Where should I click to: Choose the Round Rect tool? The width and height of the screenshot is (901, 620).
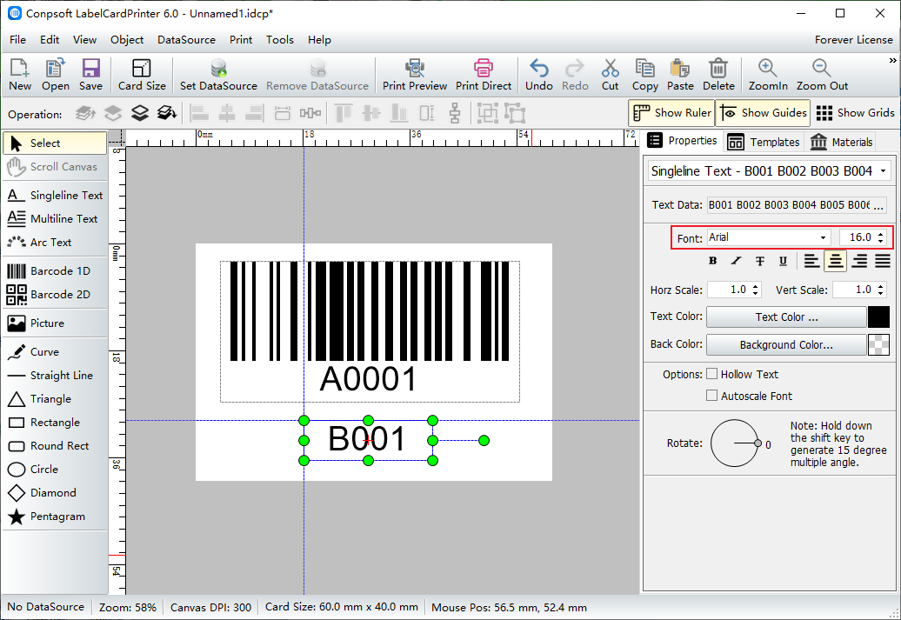(x=55, y=446)
